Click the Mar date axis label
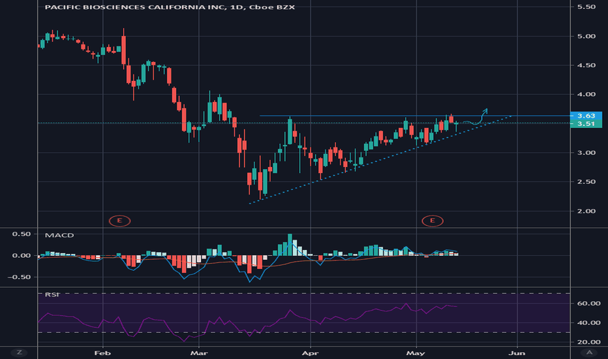Image resolution: width=608 pixels, height=359 pixels. [x=199, y=352]
